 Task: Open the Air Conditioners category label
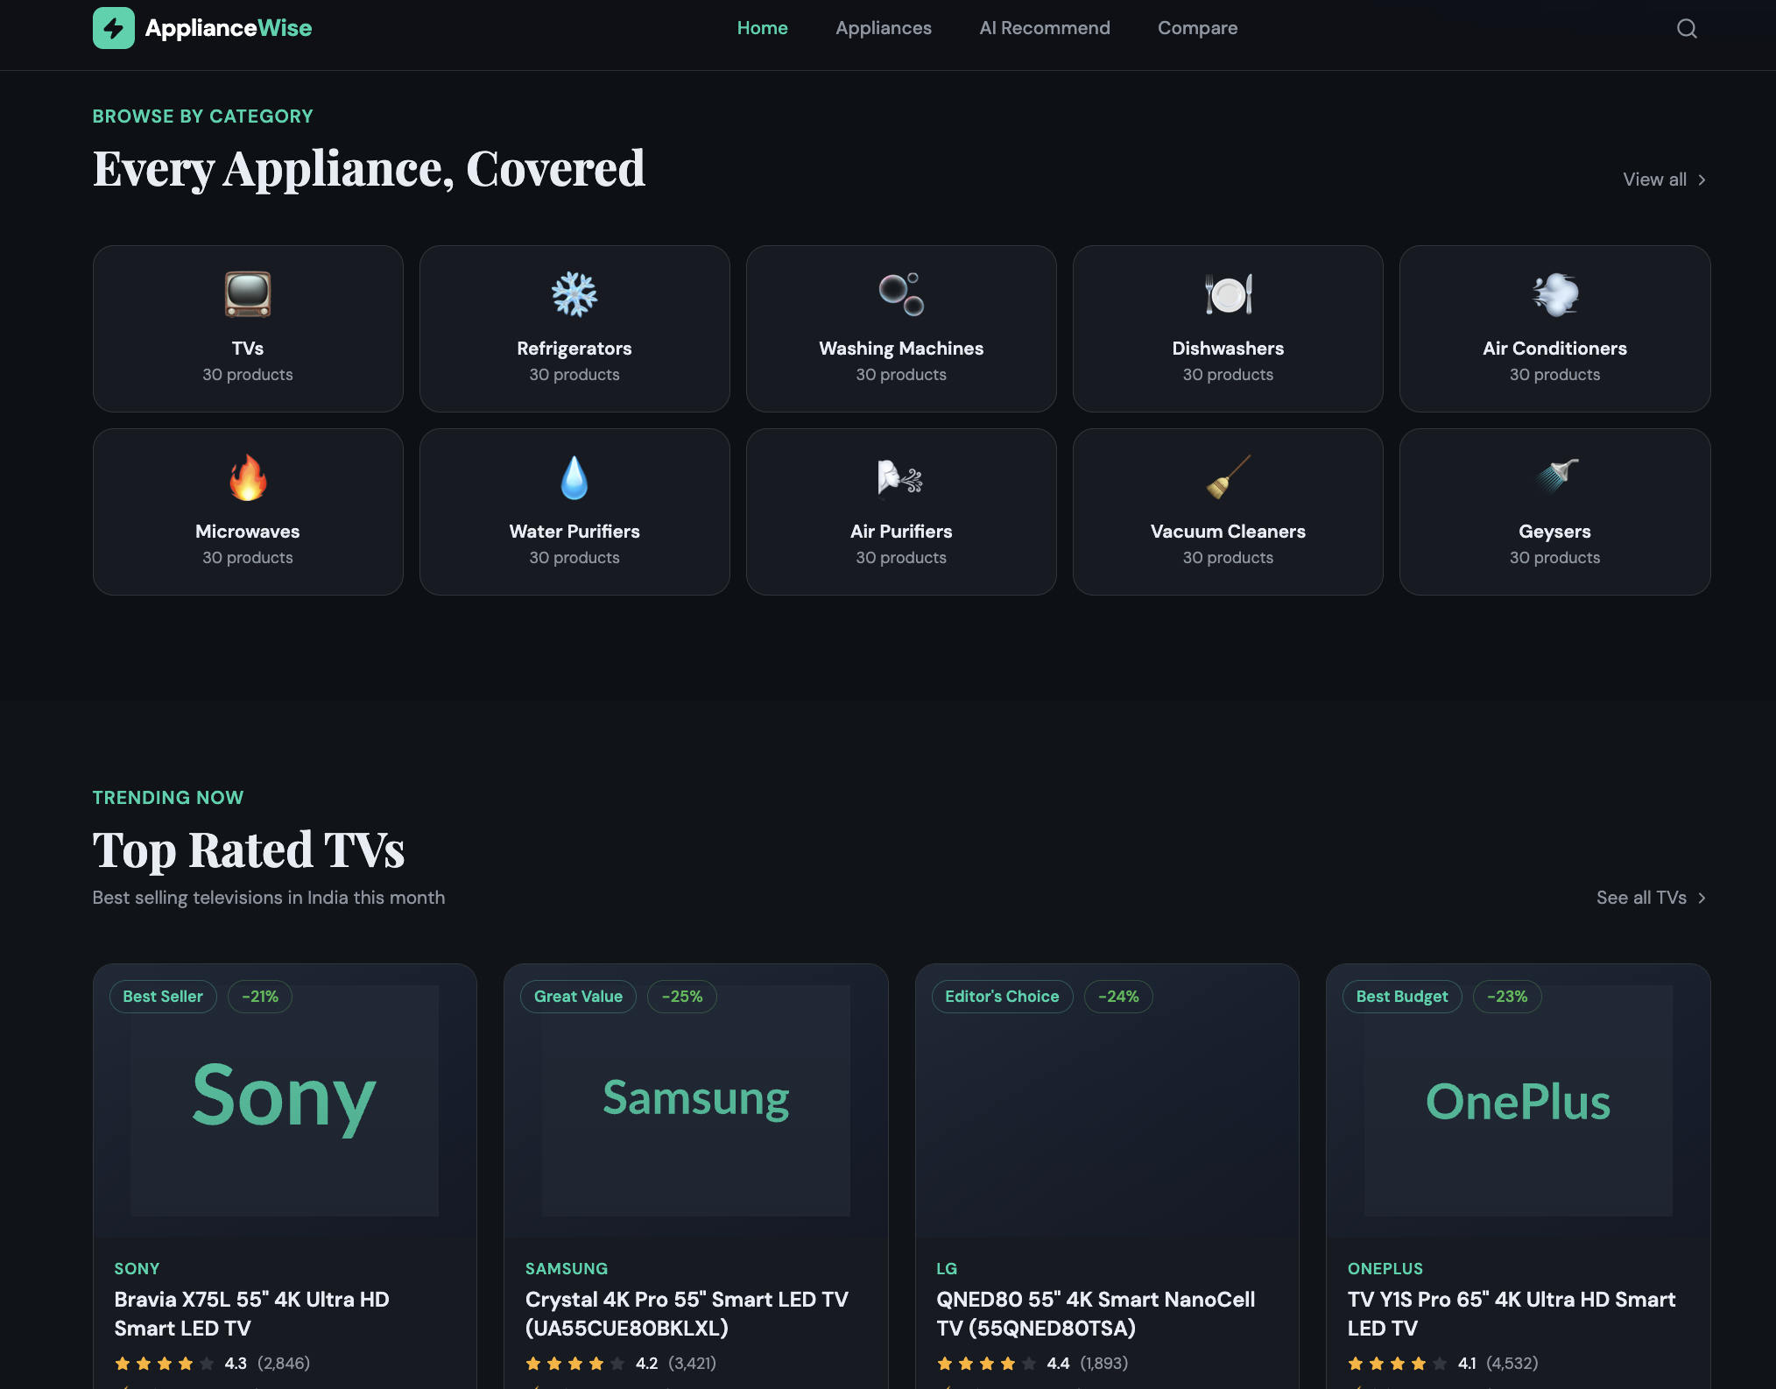point(1554,349)
